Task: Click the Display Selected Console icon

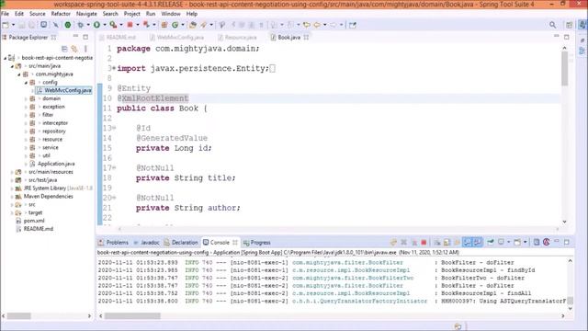Action: pyautogui.click(x=501, y=242)
